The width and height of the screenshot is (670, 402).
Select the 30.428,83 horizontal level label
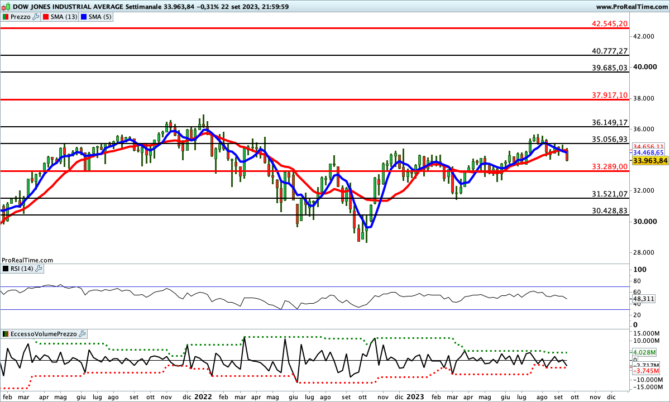coord(610,210)
